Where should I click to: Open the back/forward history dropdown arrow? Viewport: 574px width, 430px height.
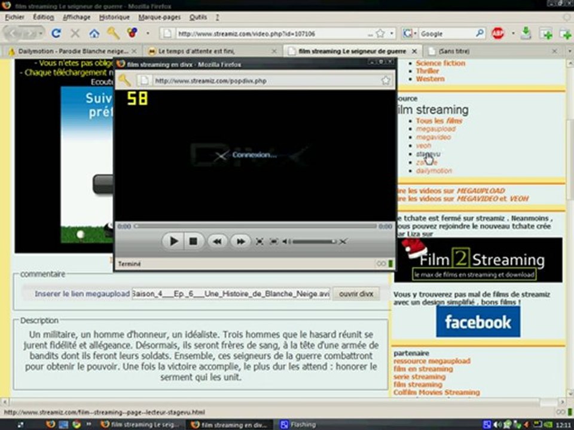[41, 33]
